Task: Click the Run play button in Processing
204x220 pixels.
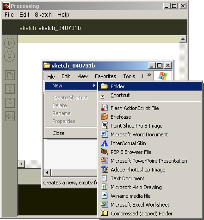Action: click(9, 43)
